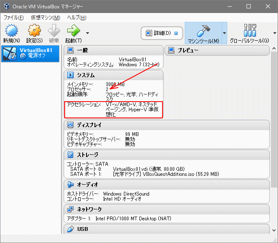The image size is (278, 243).
Task: Click the 一般 section monitor icon
Action: point(71,50)
